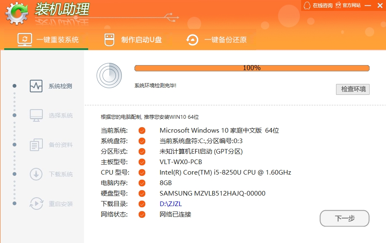386x243 pixels.
Task: Click the download arrow icon for 下载系统
Action: tap(36, 174)
